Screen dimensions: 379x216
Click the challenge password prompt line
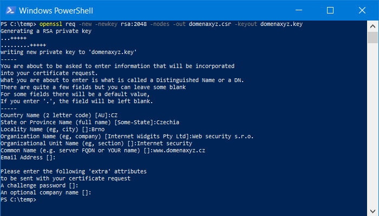pos(40,185)
